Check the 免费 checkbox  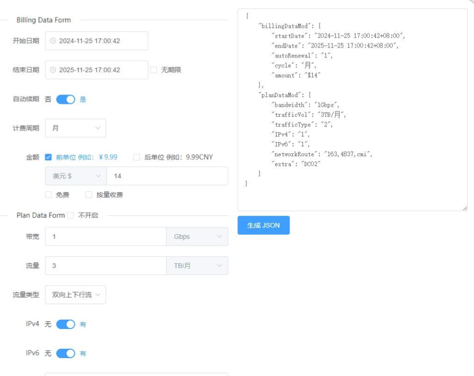click(48, 195)
